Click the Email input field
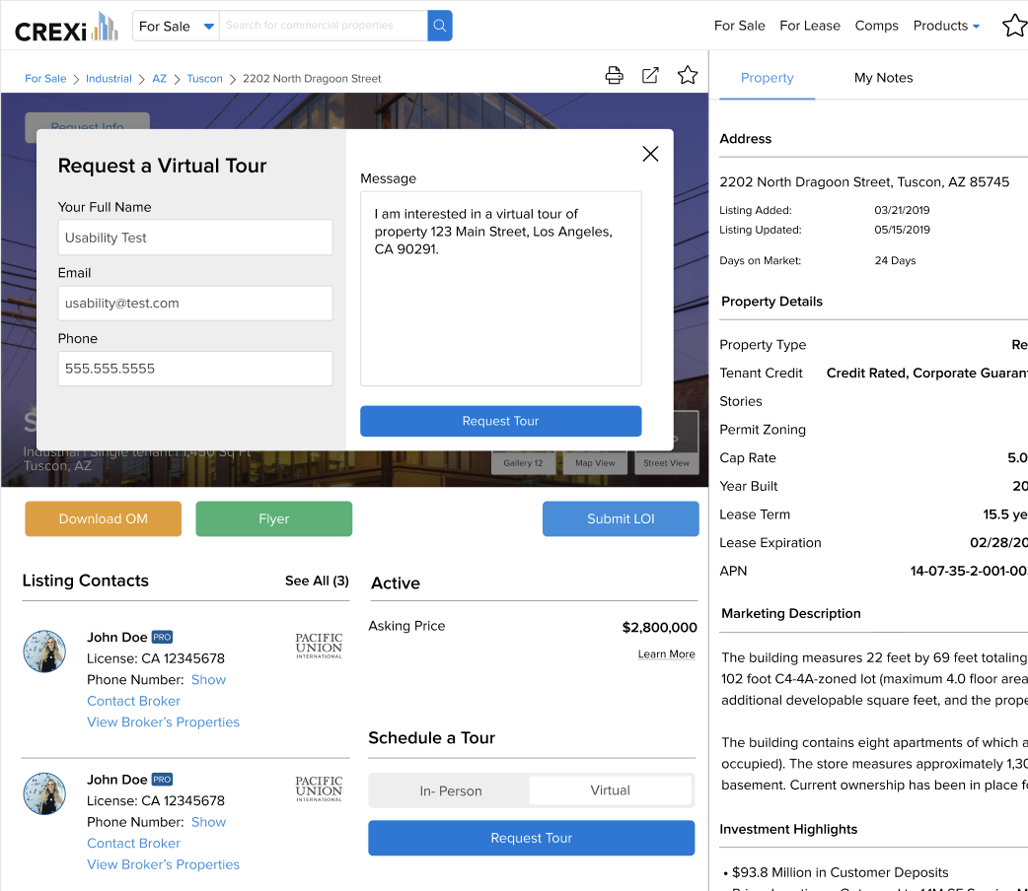The width and height of the screenshot is (1028, 891). (x=195, y=304)
